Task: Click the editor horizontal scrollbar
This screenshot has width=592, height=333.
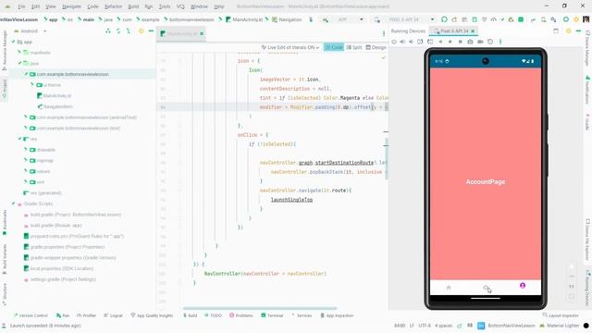Action: click(260, 308)
